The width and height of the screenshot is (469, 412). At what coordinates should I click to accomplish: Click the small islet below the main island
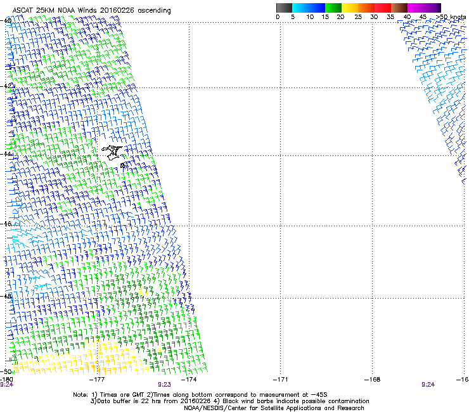(x=122, y=165)
